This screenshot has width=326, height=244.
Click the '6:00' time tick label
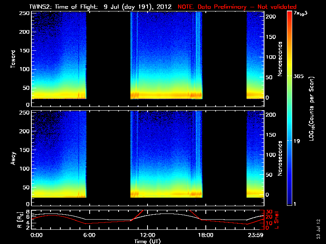coord(89,235)
